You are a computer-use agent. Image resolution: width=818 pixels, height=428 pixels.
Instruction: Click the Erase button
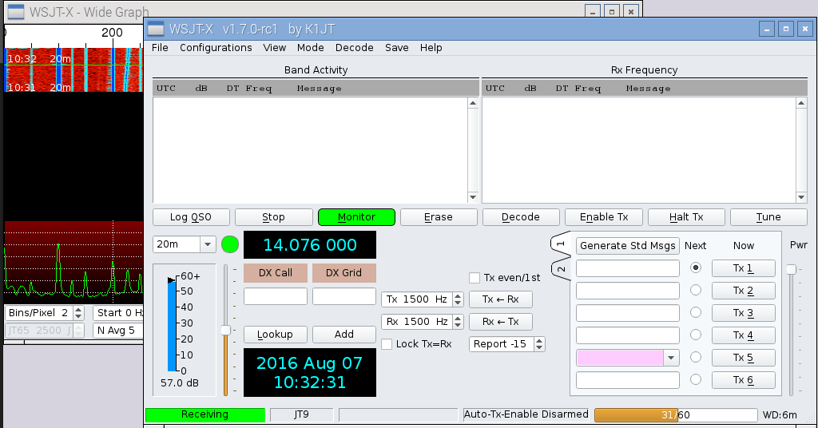pos(439,217)
